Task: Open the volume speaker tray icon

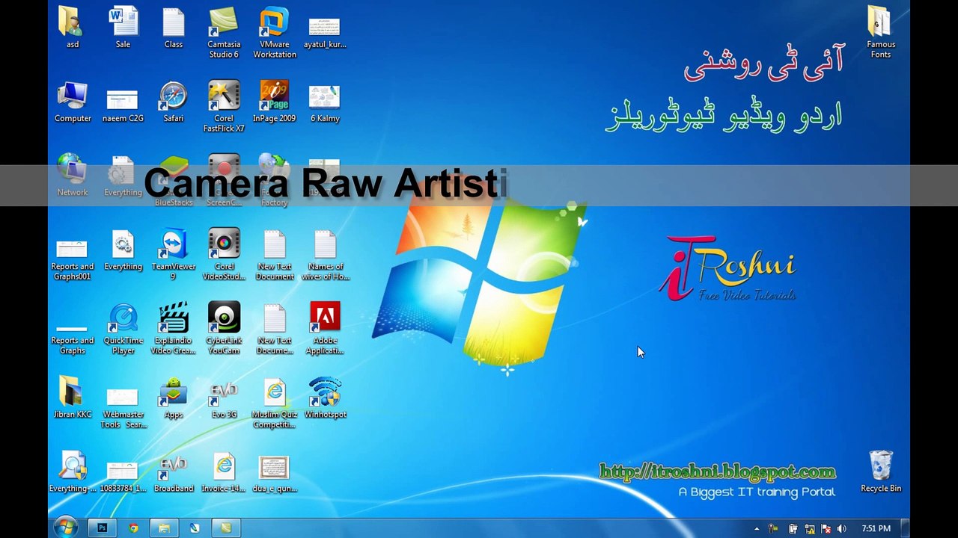Action: tap(842, 528)
